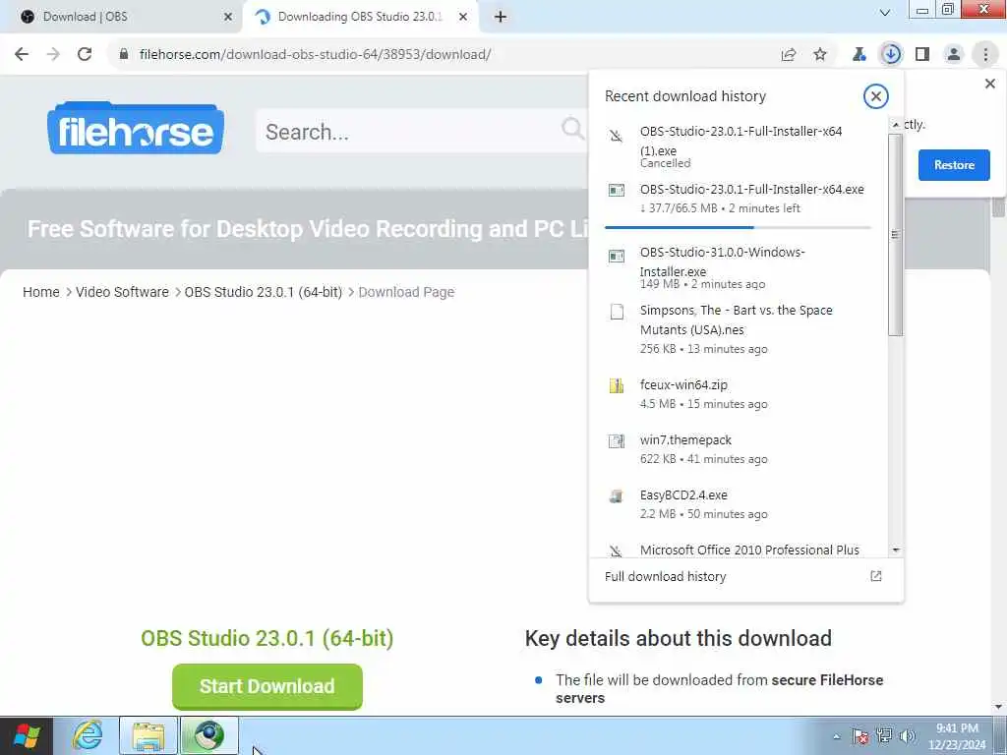Close the Recent download history popup
Image resolution: width=1007 pixels, height=755 pixels.
[875, 96]
